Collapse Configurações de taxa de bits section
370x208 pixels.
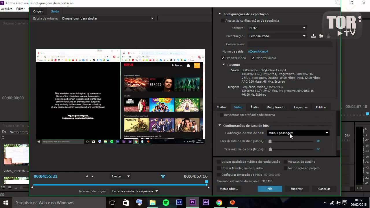tap(220, 125)
